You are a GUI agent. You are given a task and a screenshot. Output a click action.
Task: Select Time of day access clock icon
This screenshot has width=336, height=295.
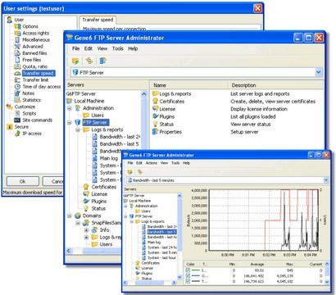coord(17,87)
